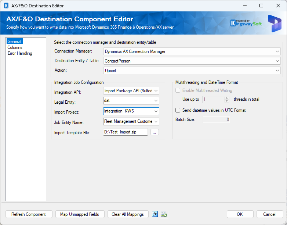The image size is (287, 225).
Task: Check Send datetime values in UTC Format
Action: [x=178, y=110]
